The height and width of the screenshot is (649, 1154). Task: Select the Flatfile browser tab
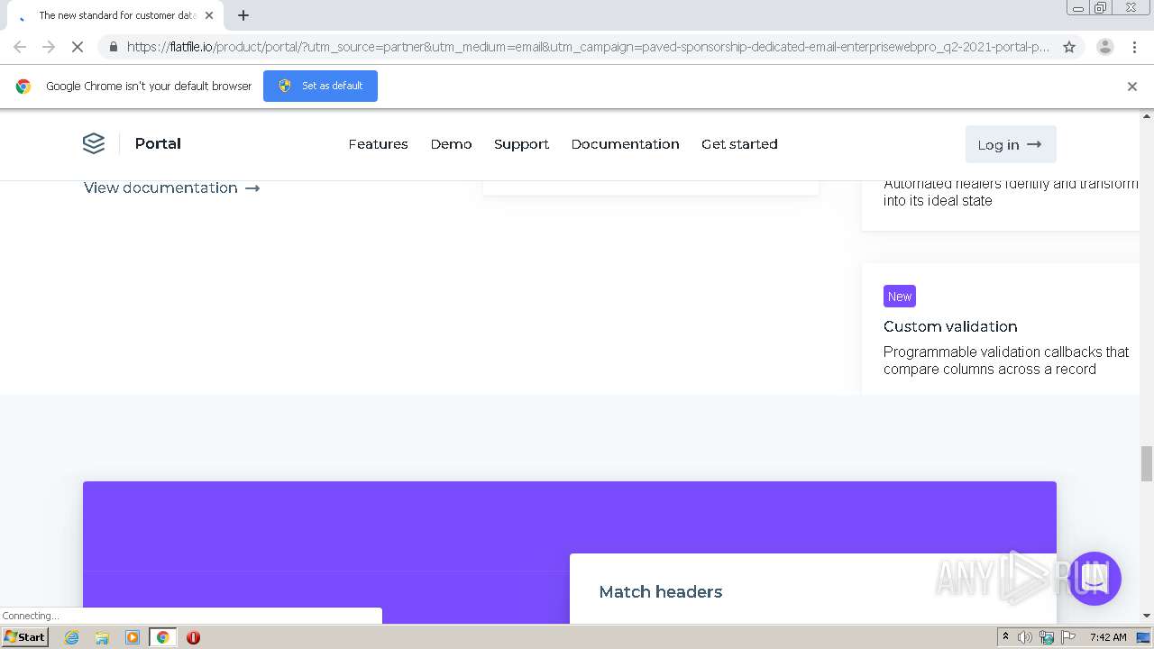pos(113,15)
